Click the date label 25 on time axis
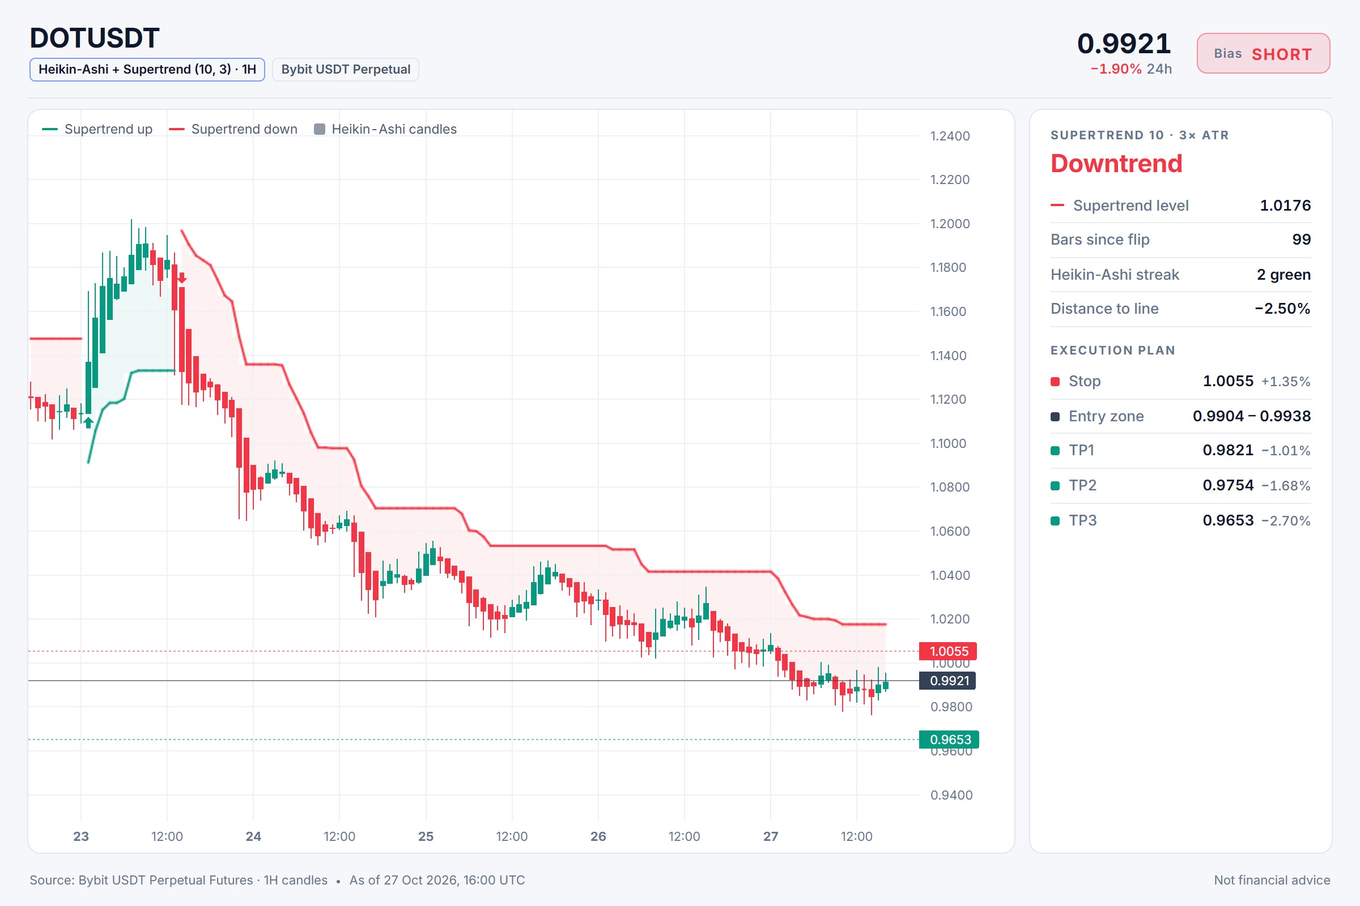The width and height of the screenshot is (1360, 906). pos(426,837)
